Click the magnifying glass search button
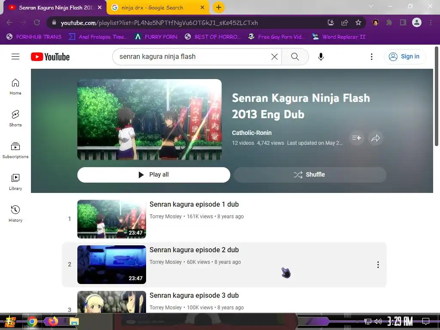This screenshot has height=330, width=440. coord(295,57)
